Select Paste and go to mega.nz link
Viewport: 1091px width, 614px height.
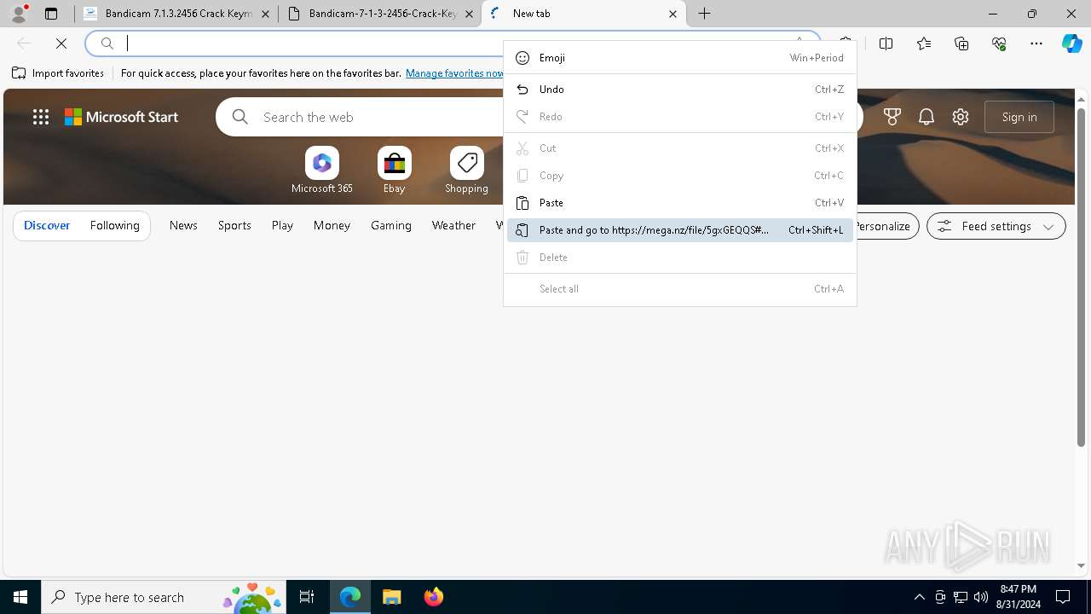click(680, 230)
